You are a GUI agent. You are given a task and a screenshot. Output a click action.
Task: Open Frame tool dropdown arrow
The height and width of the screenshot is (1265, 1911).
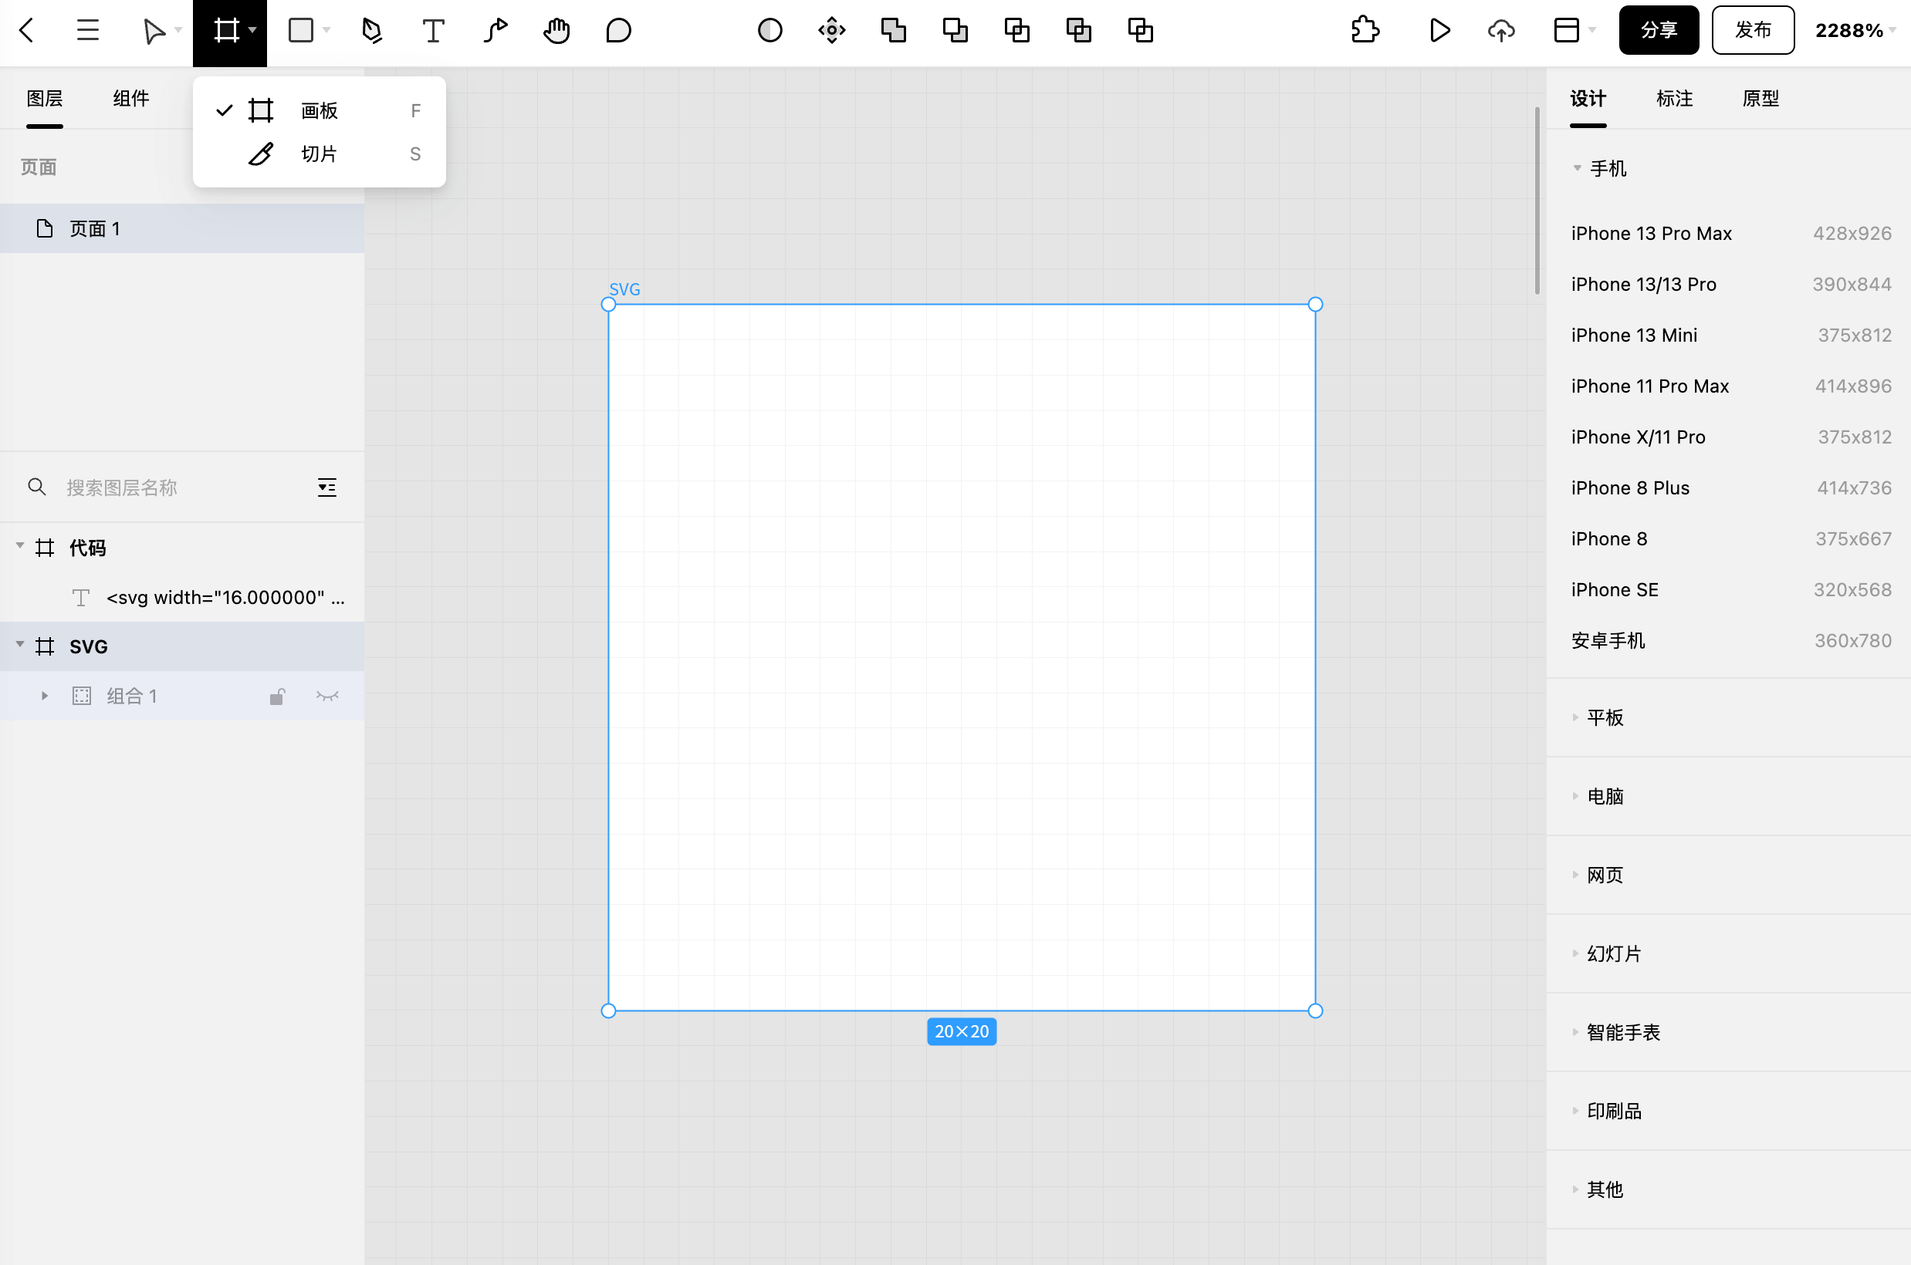click(252, 31)
